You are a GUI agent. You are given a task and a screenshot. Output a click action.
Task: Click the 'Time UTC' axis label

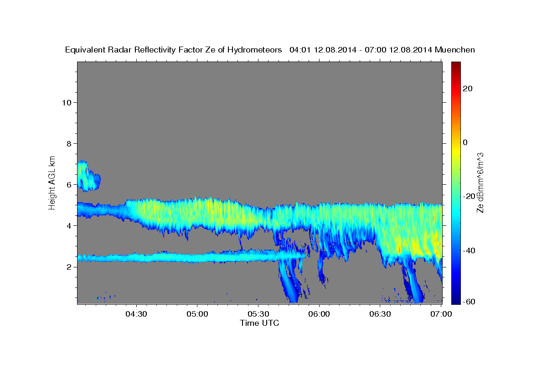259,323
